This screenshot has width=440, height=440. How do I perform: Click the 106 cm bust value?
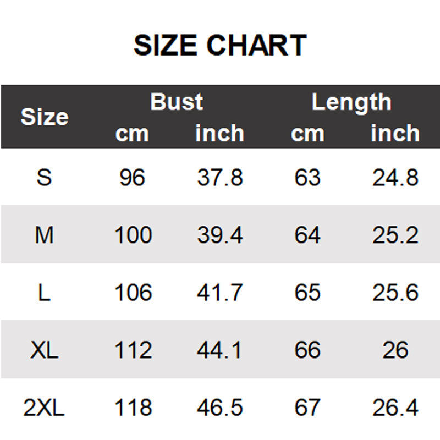pos(133,293)
